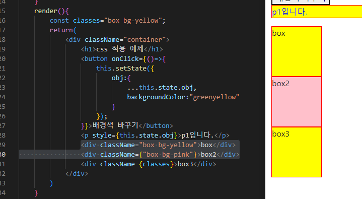The width and height of the screenshot is (362, 199).
Task: Click the "greenyellow" string value
Action: (214, 97)
